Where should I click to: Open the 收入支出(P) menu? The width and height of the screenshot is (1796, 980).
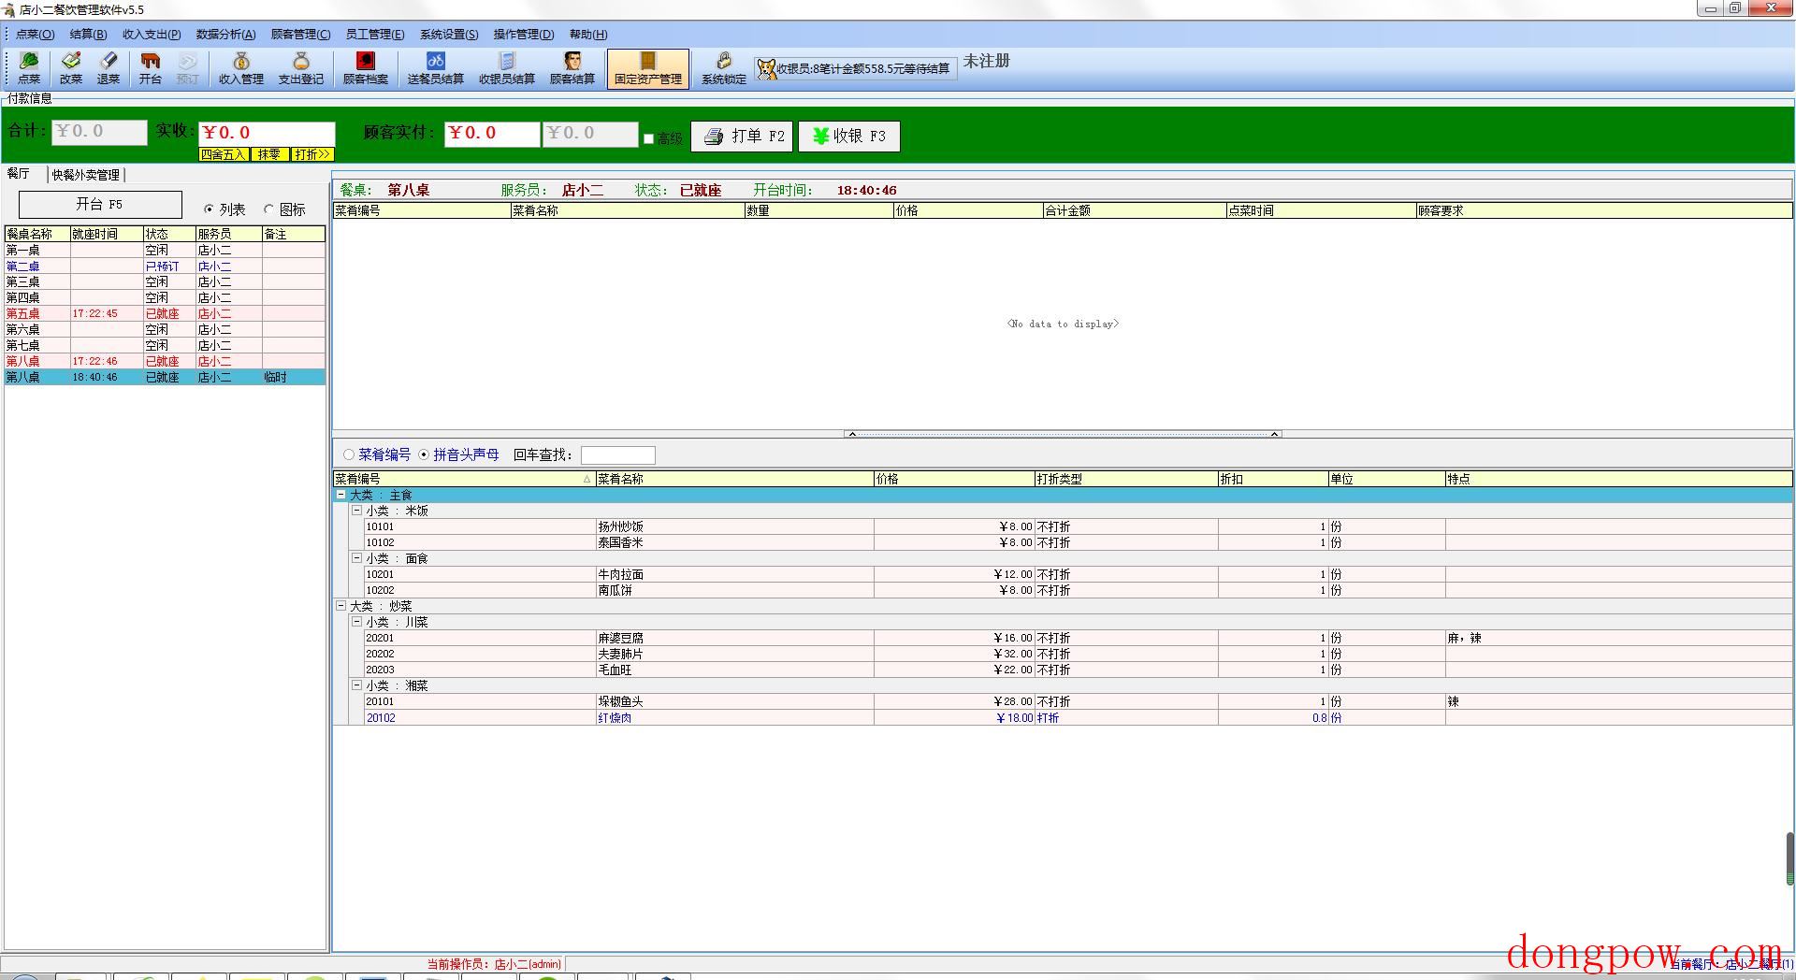click(152, 35)
